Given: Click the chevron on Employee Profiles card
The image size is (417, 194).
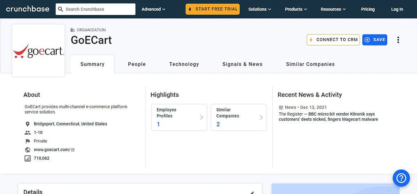Looking at the screenshot, I should tap(202, 117).
